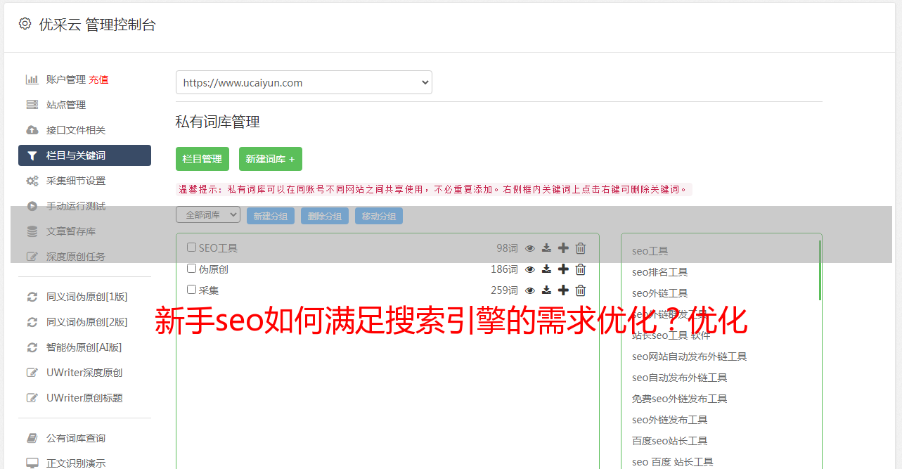Click the gear icon beside 优采云 管理控制台
Viewport: 902px width, 469px height.
pos(25,24)
